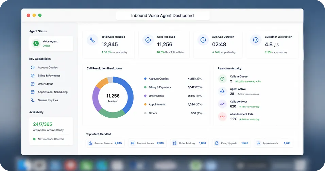Click the 1,084 (10%) Appointments value
Image resolution: width=325 pixels, height=171 pixels.
[x=195, y=104]
